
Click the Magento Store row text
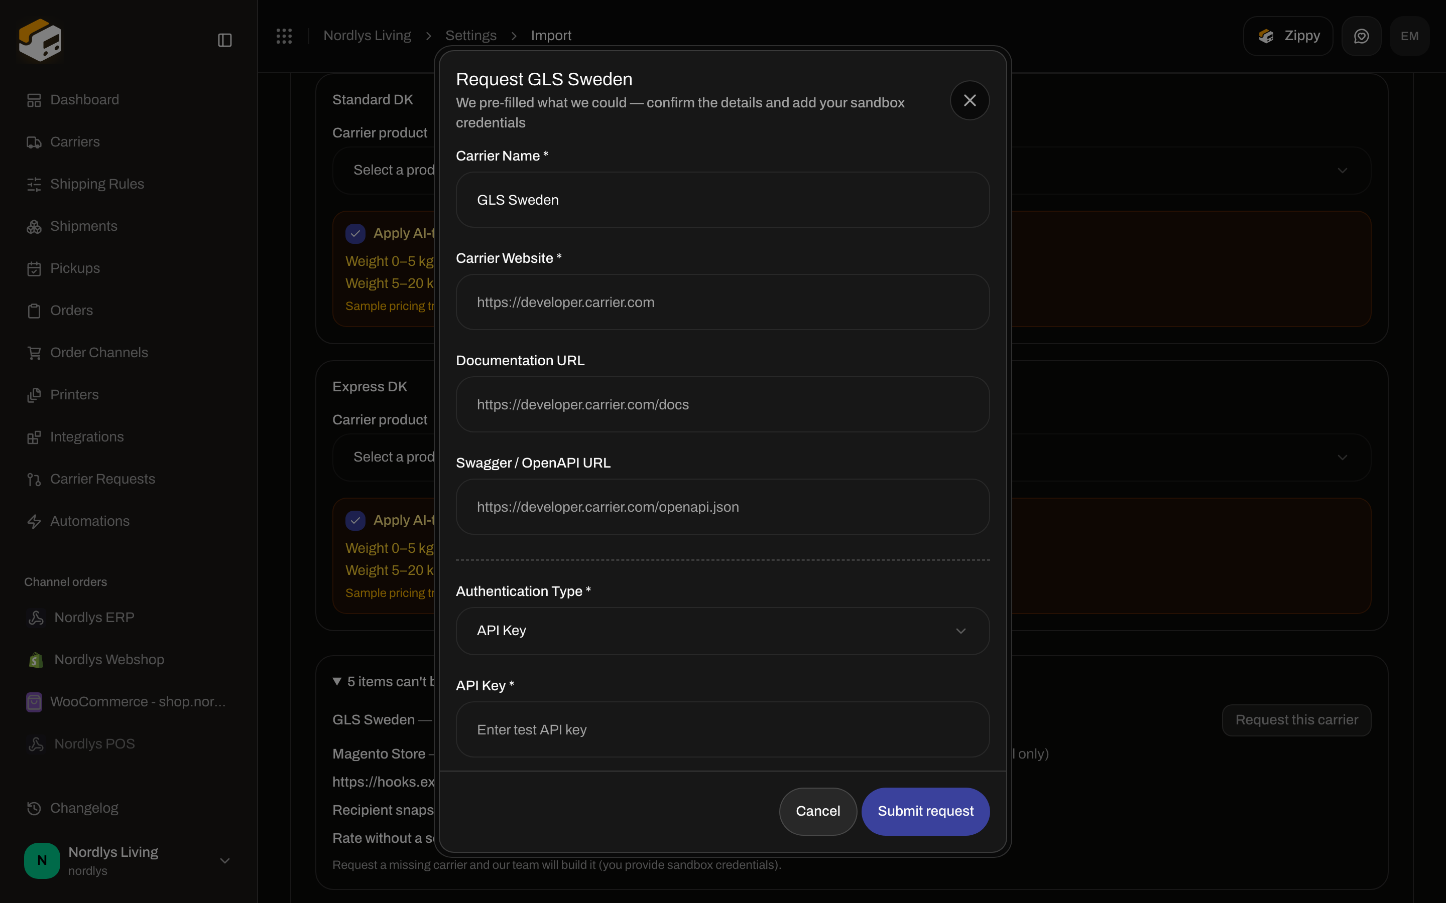point(379,754)
